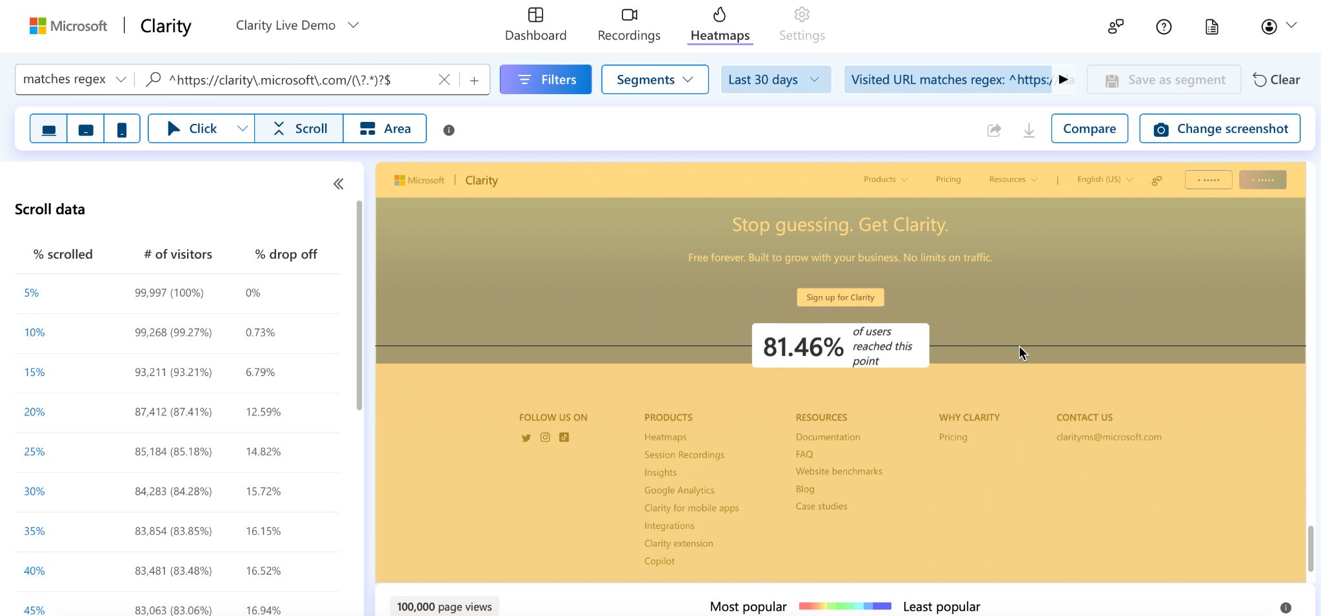Select the desktop device heatmap view
1321x616 pixels.
(50, 128)
